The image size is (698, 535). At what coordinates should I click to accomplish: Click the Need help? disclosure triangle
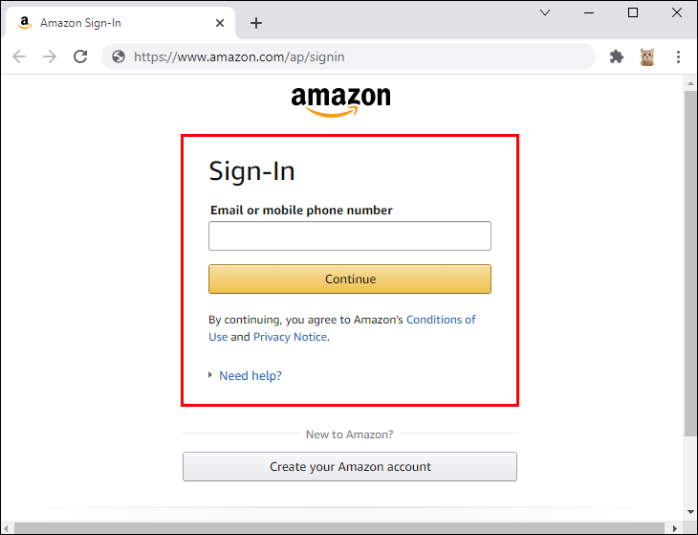tap(210, 375)
